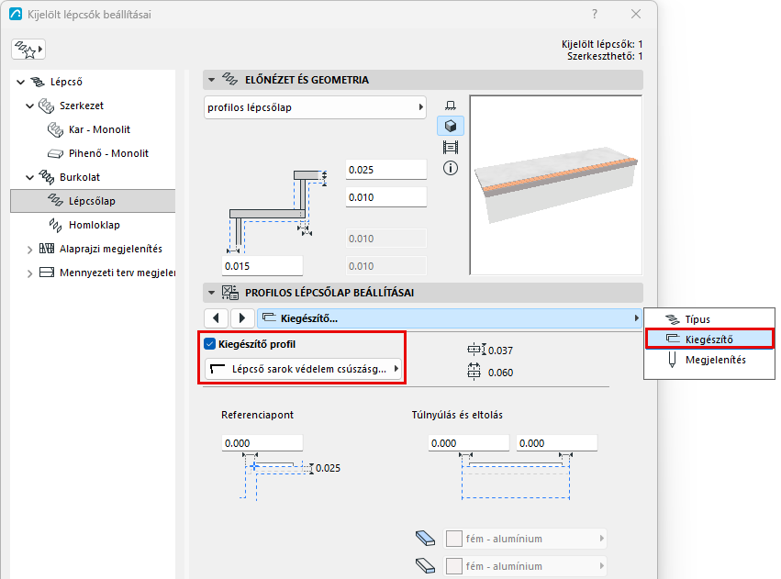The height and width of the screenshot is (579, 781).
Task: Click the help question mark icon
Action: coord(594,14)
